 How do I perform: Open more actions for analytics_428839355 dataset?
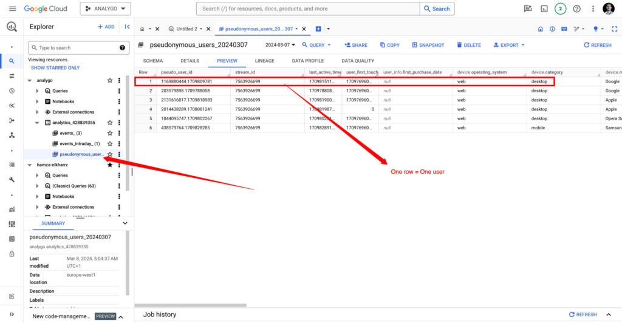119,123
